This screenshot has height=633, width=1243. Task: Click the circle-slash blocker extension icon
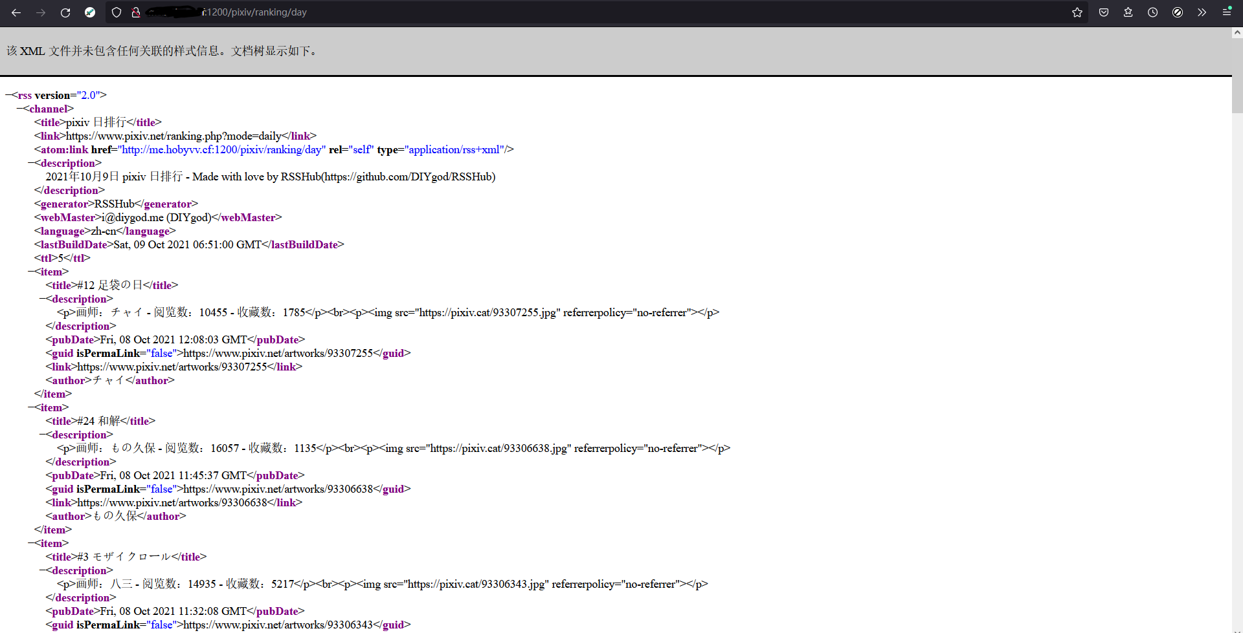pyautogui.click(x=1178, y=12)
